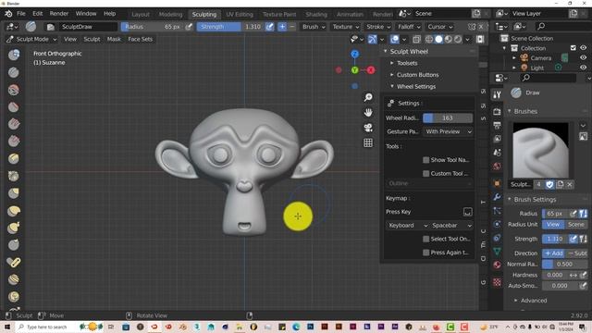Enable the Press Again checkbox
The image size is (592, 333).
coord(425,253)
